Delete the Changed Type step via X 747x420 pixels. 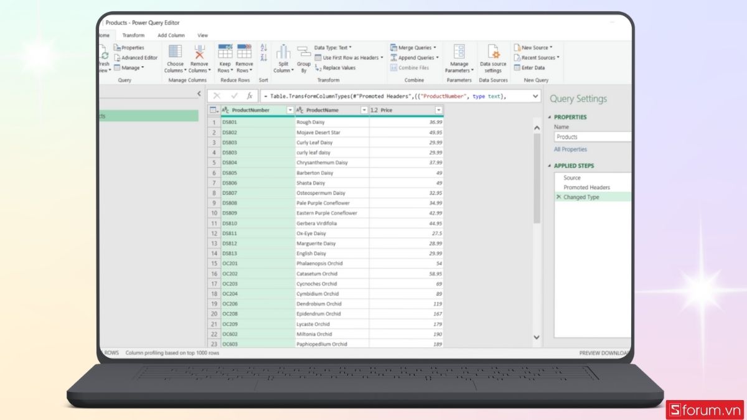[558, 197]
